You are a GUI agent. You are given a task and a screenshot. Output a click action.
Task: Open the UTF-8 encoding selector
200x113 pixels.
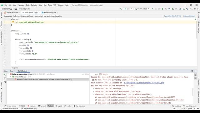pos(183,109)
